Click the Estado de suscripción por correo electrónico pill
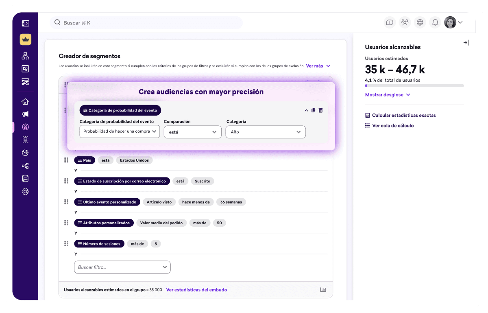The height and width of the screenshot is (313, 488). 122,181
